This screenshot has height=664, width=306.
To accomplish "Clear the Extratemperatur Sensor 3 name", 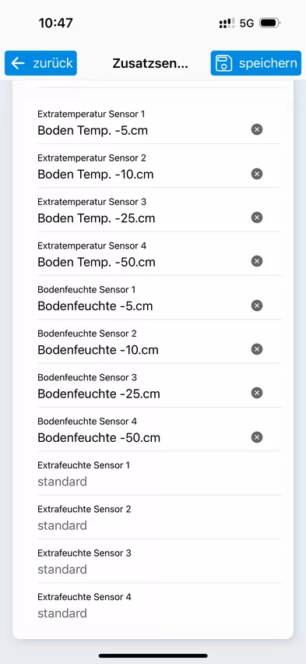I will (x=256, y=217).
